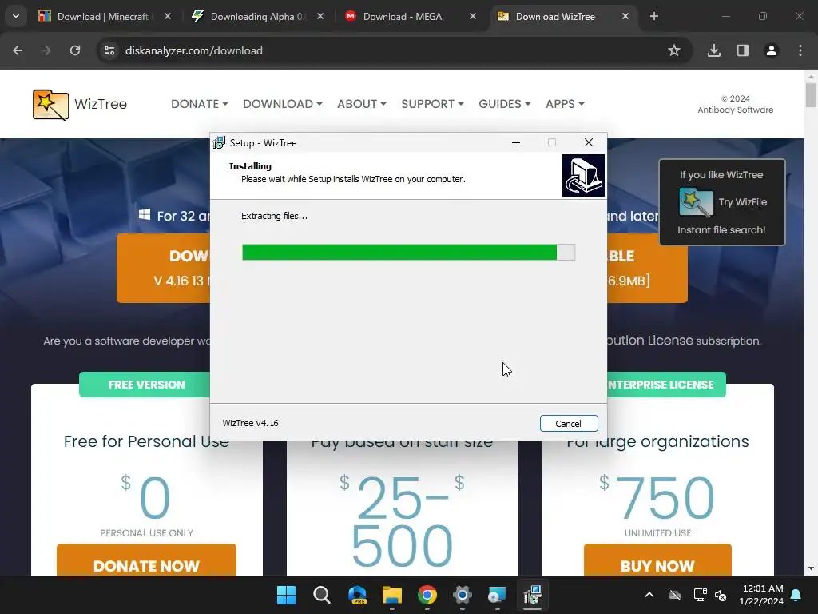This screenshot has height=614, width=818.
Task: Open the Settings gear from the taskbar
Action: point(463,595)
